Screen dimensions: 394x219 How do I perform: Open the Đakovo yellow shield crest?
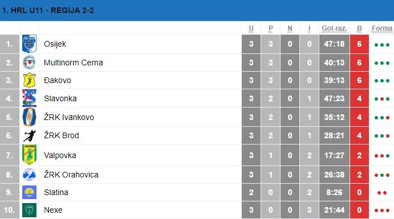coord(30,80)
